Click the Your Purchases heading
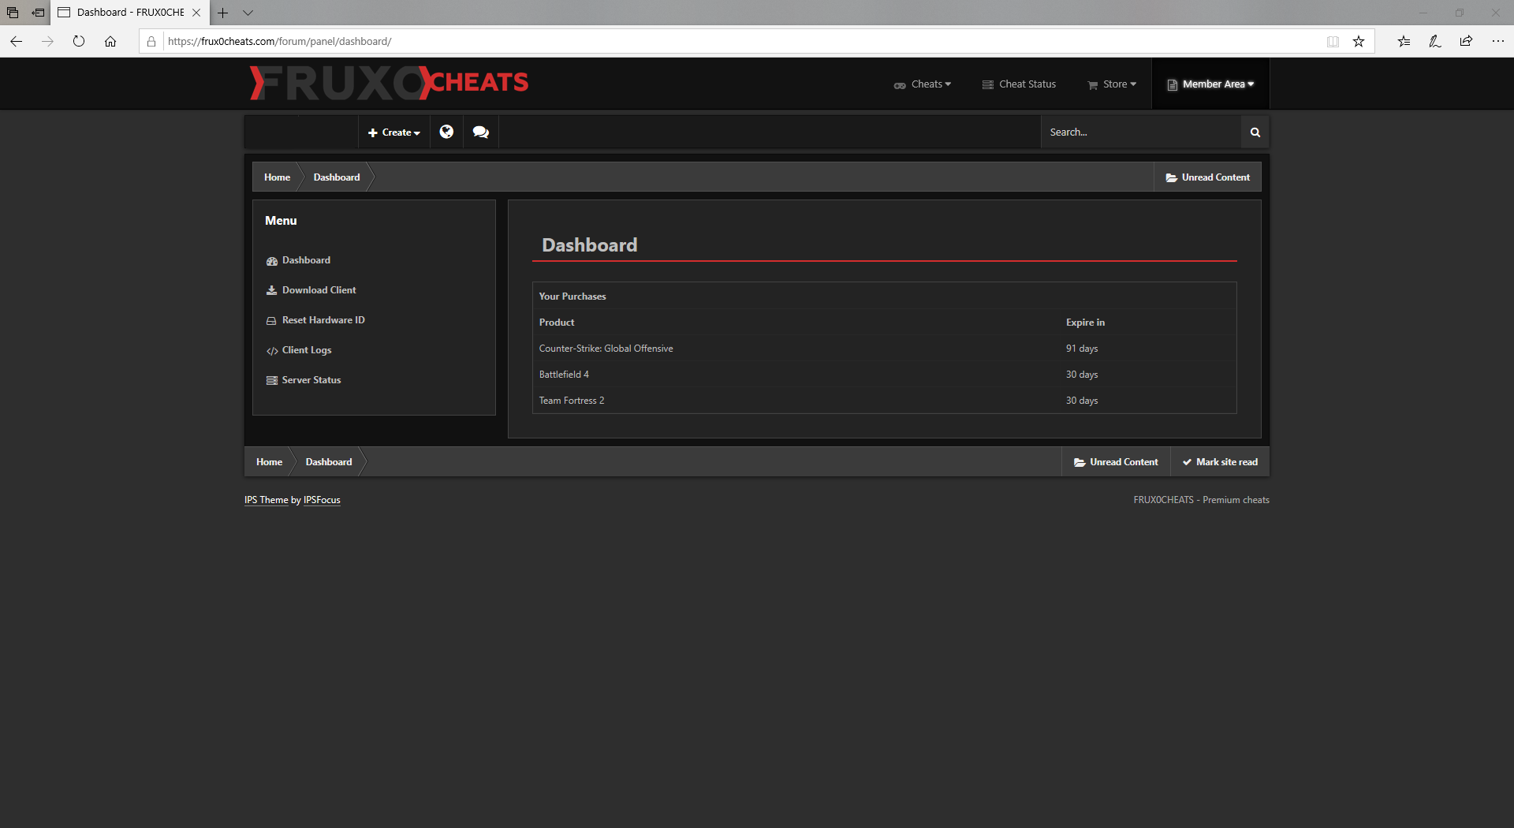The width and height of the screenshot is (1514, 828). (x=572, y=297)
